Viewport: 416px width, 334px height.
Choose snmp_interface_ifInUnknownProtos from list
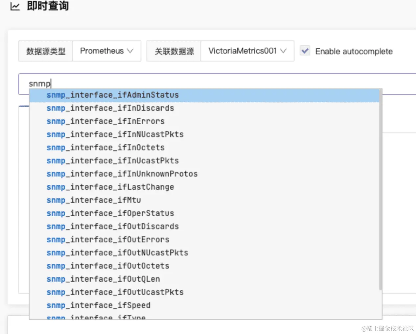[204, 174]
